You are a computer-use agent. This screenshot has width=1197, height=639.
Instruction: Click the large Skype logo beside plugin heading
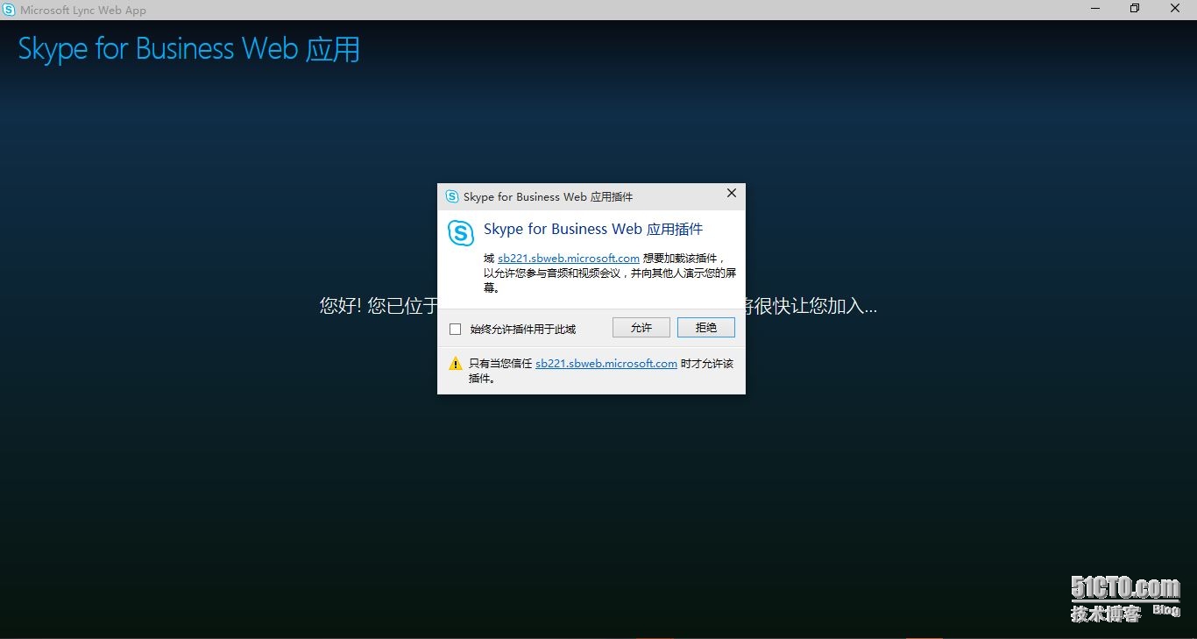click(x=461, y=233)
